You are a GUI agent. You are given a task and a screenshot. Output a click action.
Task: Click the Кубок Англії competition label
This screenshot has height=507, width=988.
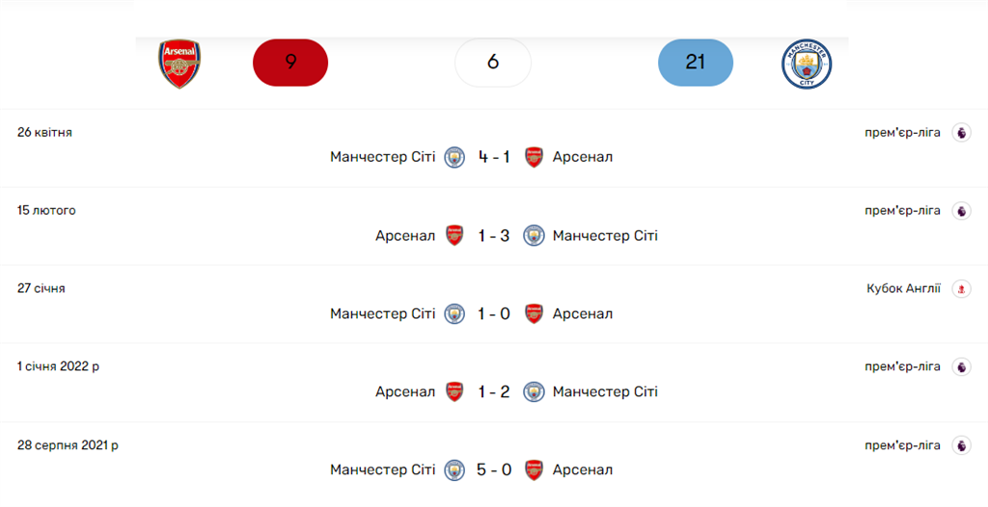903,289
